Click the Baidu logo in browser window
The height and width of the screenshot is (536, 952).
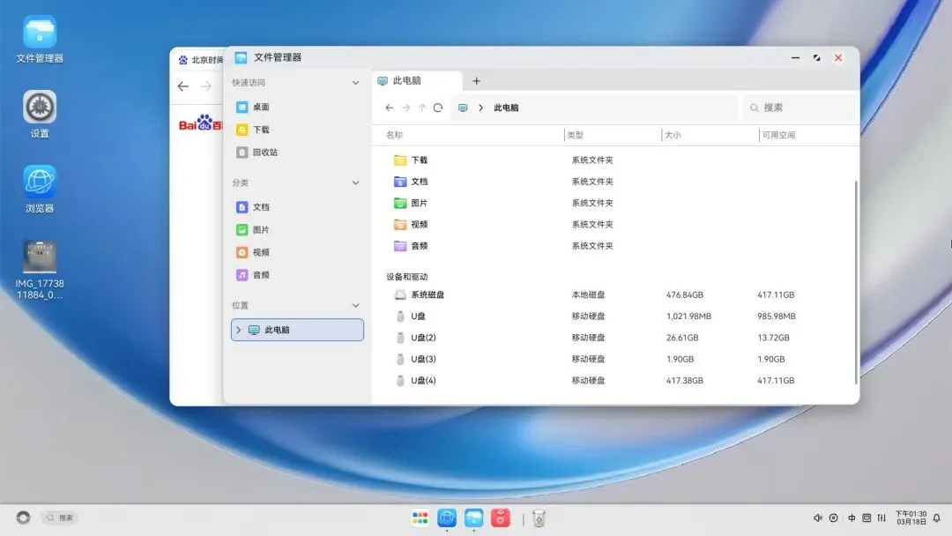click(x=200, y=123)
